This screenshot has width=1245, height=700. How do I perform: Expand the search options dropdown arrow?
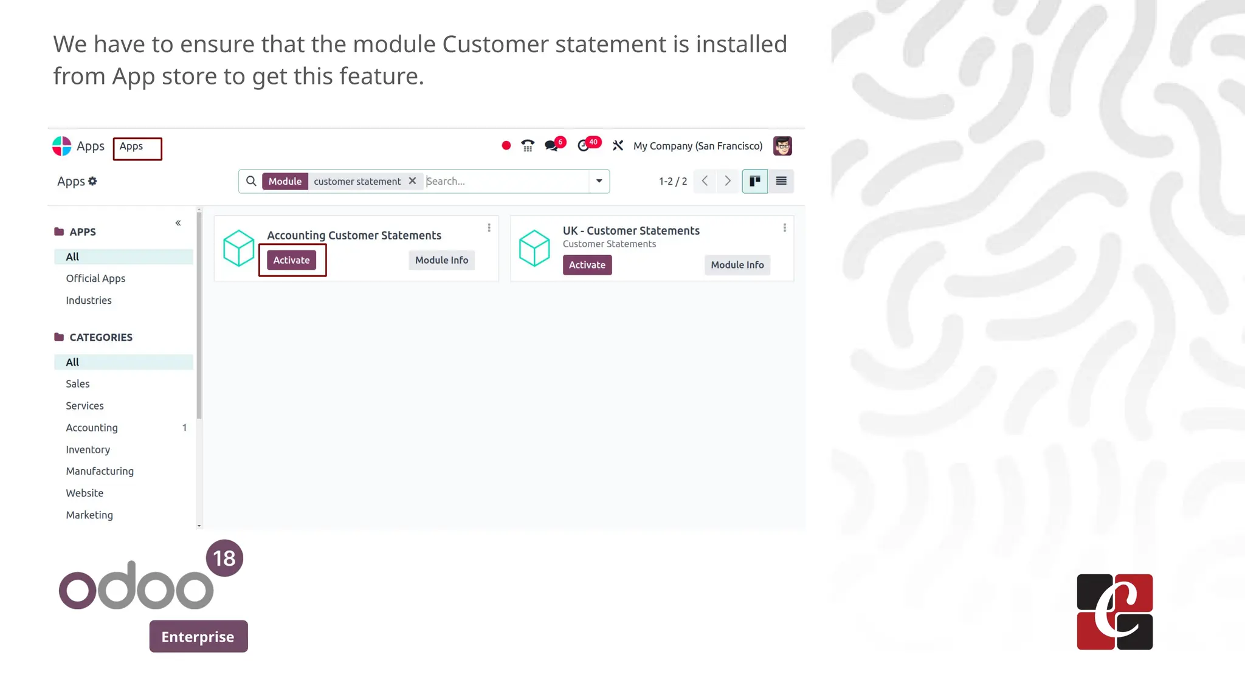pyautogui.click(x=599, y=181)
